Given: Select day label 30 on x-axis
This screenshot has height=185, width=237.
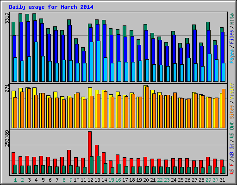Looking at the screenshot, I should pyautogui.click(x=215, y=180).
